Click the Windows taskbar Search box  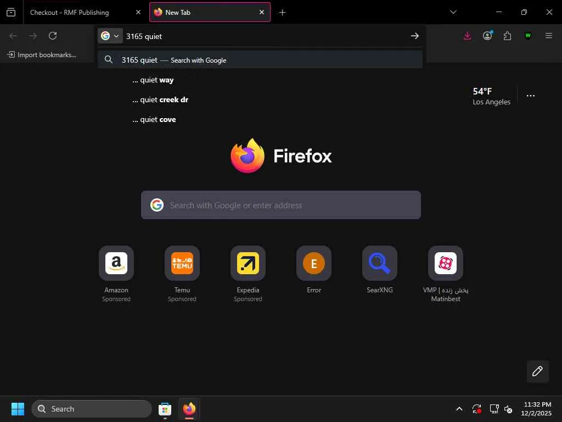pos(92,409)
